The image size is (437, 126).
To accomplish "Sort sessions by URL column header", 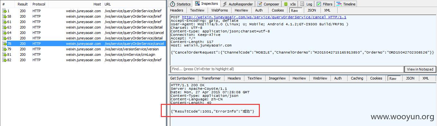I will (135, 4).
